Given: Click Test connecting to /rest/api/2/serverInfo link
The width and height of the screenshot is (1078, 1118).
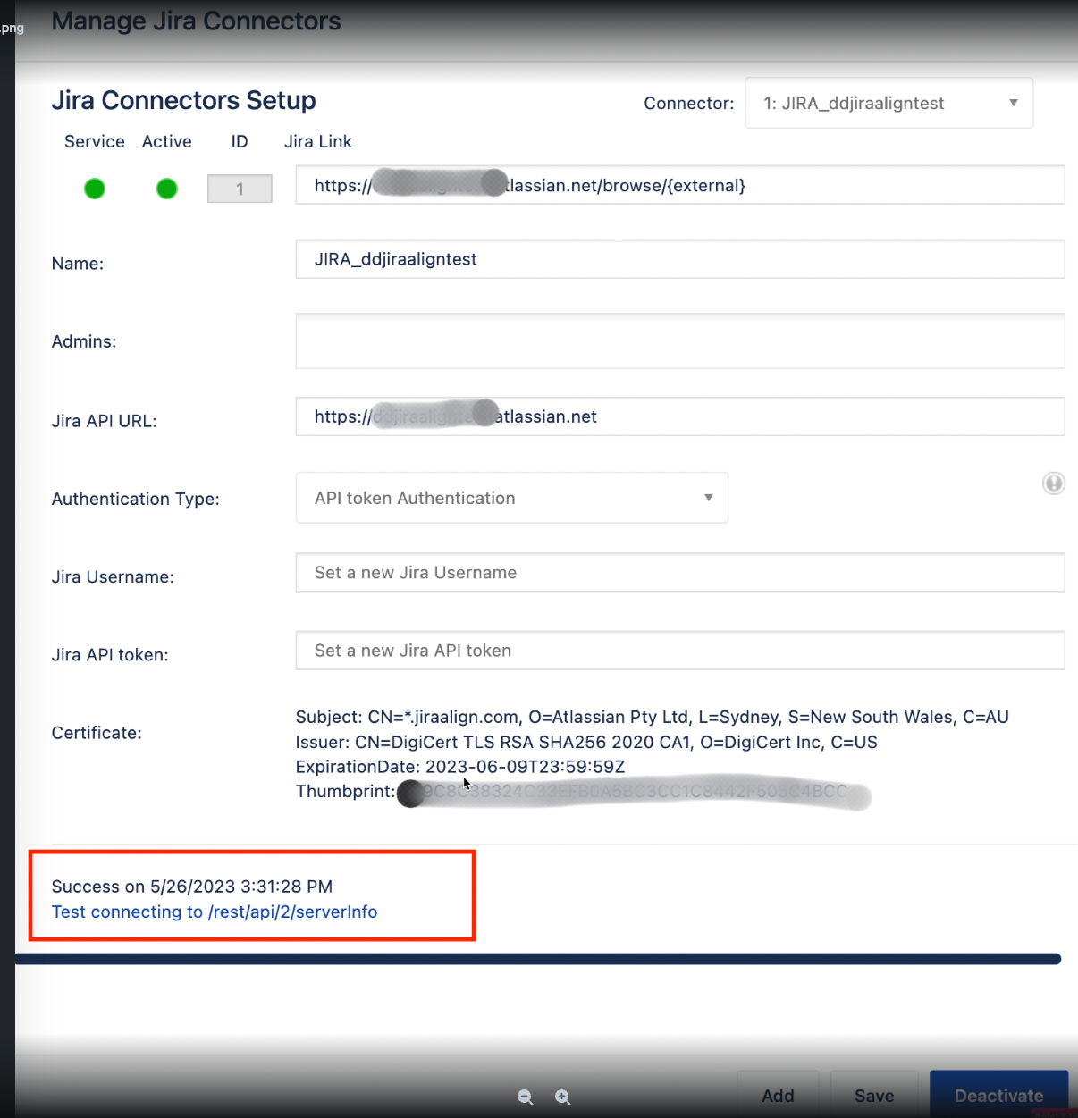Looking at the screenshot, I should [215, 912].
